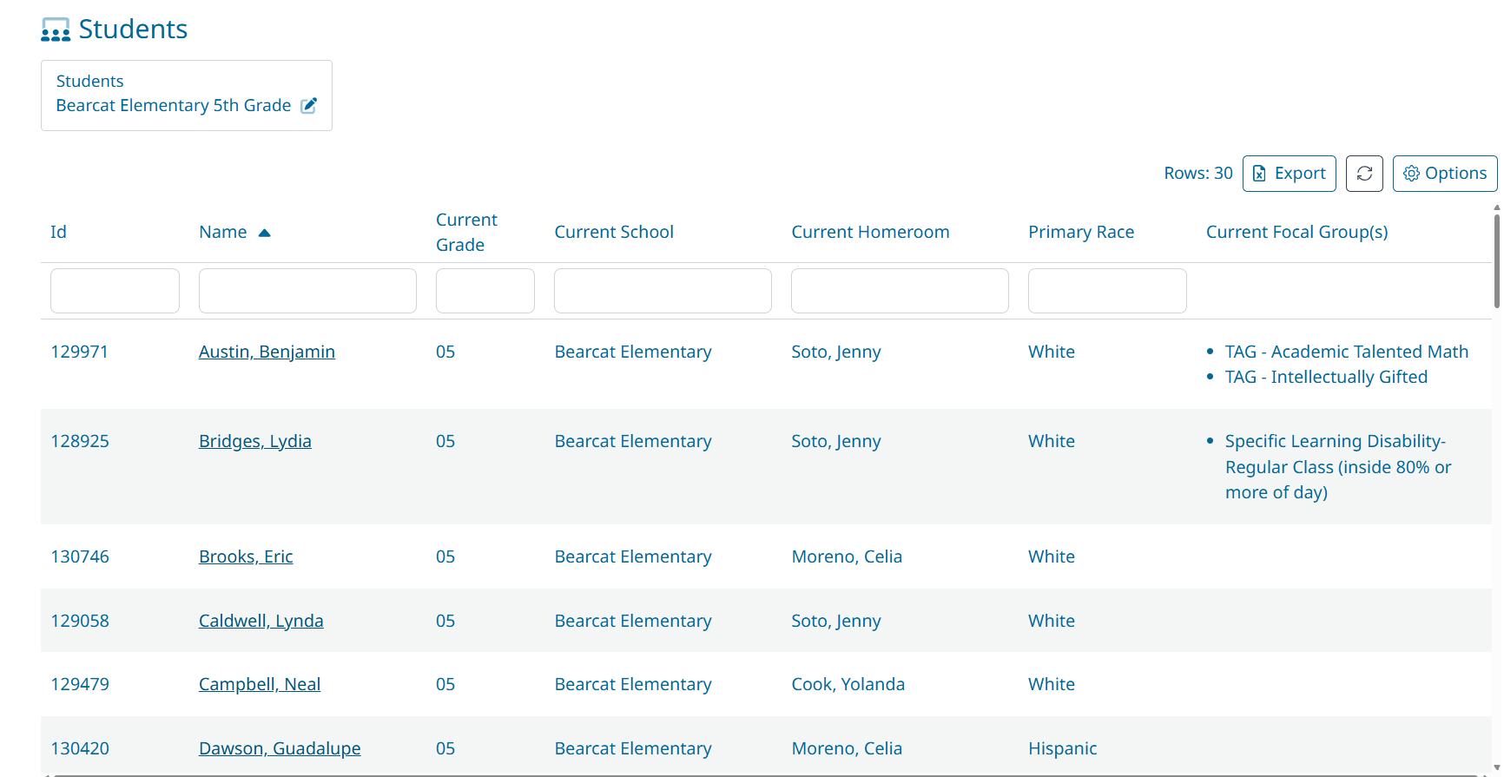Image resolution: width=1504 pixels, height=777 pixels.
Task: Click the refresh table icon button
Action: click(x=1363, y=174)
